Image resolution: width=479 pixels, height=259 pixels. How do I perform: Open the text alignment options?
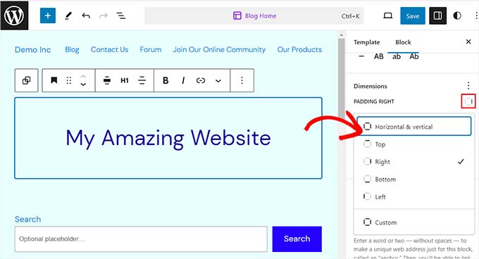click(142, 80)
